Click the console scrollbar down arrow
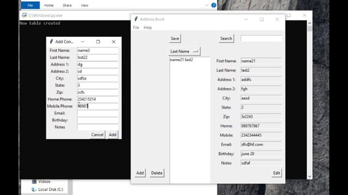The height and width of the screenshot is (195, 348). pos(309,177)
